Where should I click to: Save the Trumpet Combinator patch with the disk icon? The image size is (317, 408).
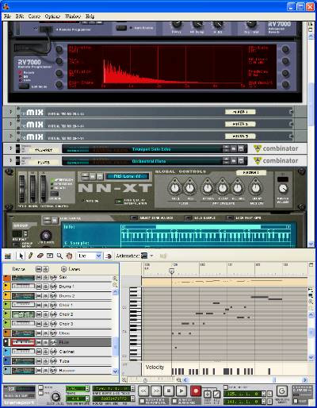[241, 149]
